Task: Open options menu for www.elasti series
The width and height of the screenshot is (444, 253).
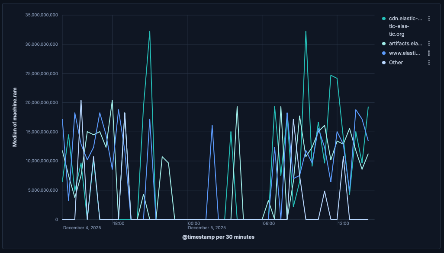Action: coord(428,53)
